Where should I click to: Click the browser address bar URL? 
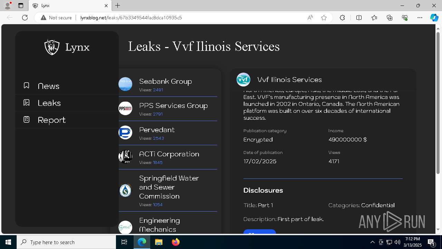131,18
